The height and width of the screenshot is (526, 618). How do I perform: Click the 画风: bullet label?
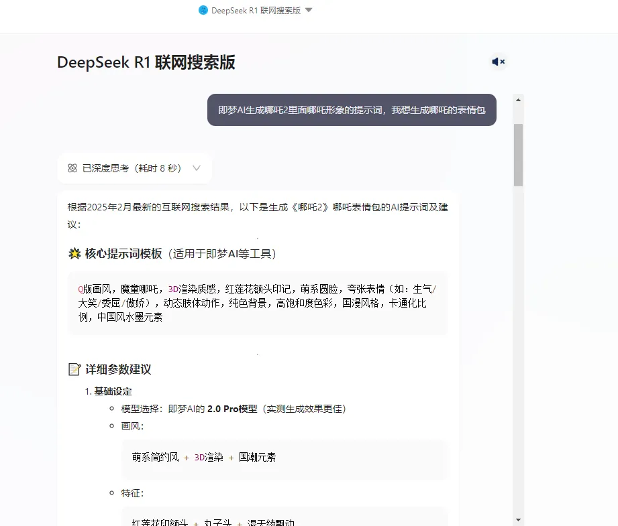click(x=132, y=426)
